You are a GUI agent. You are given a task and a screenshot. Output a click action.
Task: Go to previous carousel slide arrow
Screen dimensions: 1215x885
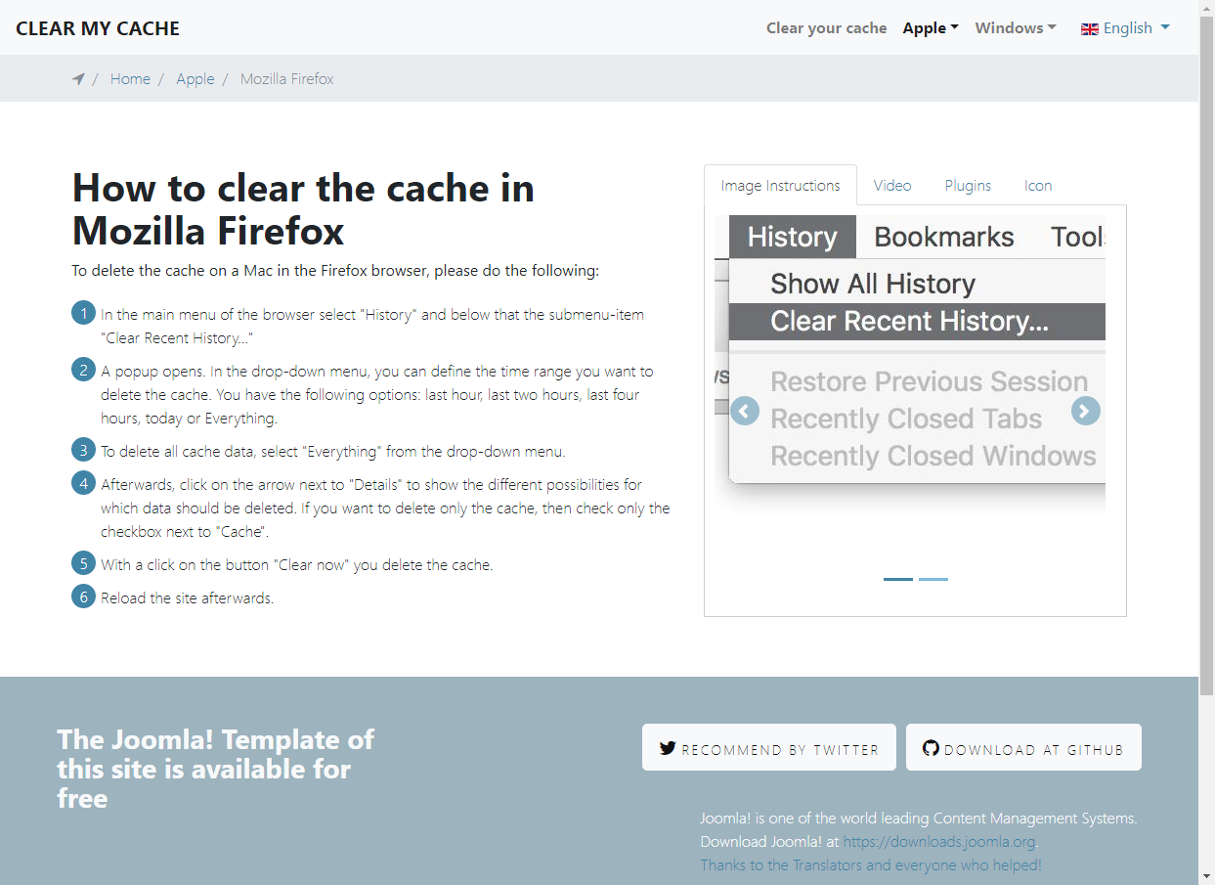tap(745, 411)
